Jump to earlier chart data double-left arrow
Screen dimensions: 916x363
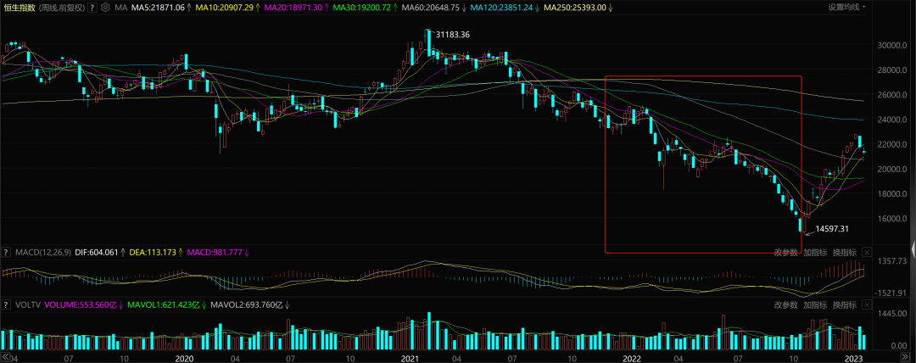point(6,356)
